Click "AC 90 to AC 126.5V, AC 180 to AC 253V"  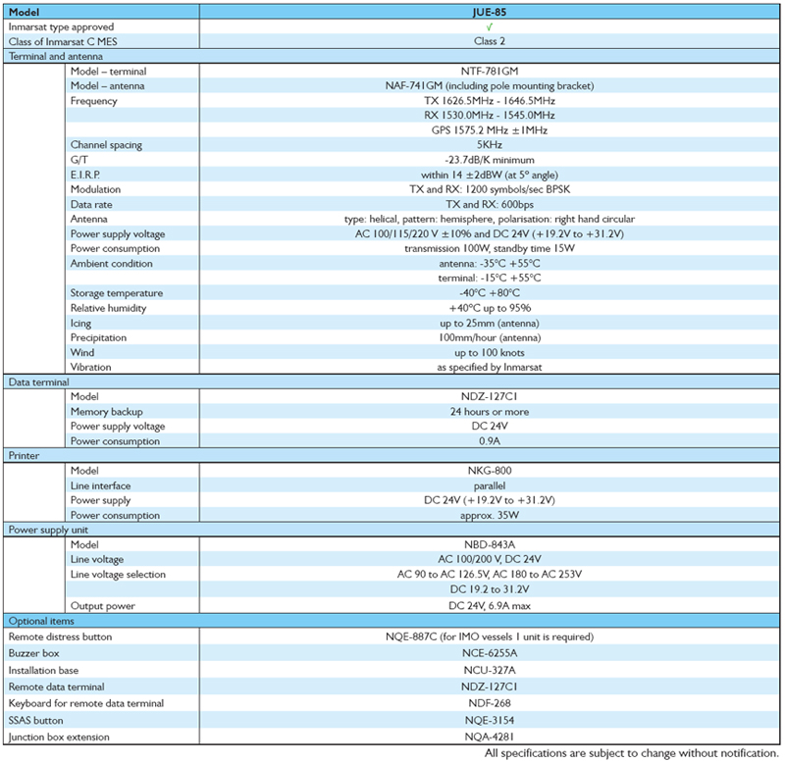coord(489,574)
